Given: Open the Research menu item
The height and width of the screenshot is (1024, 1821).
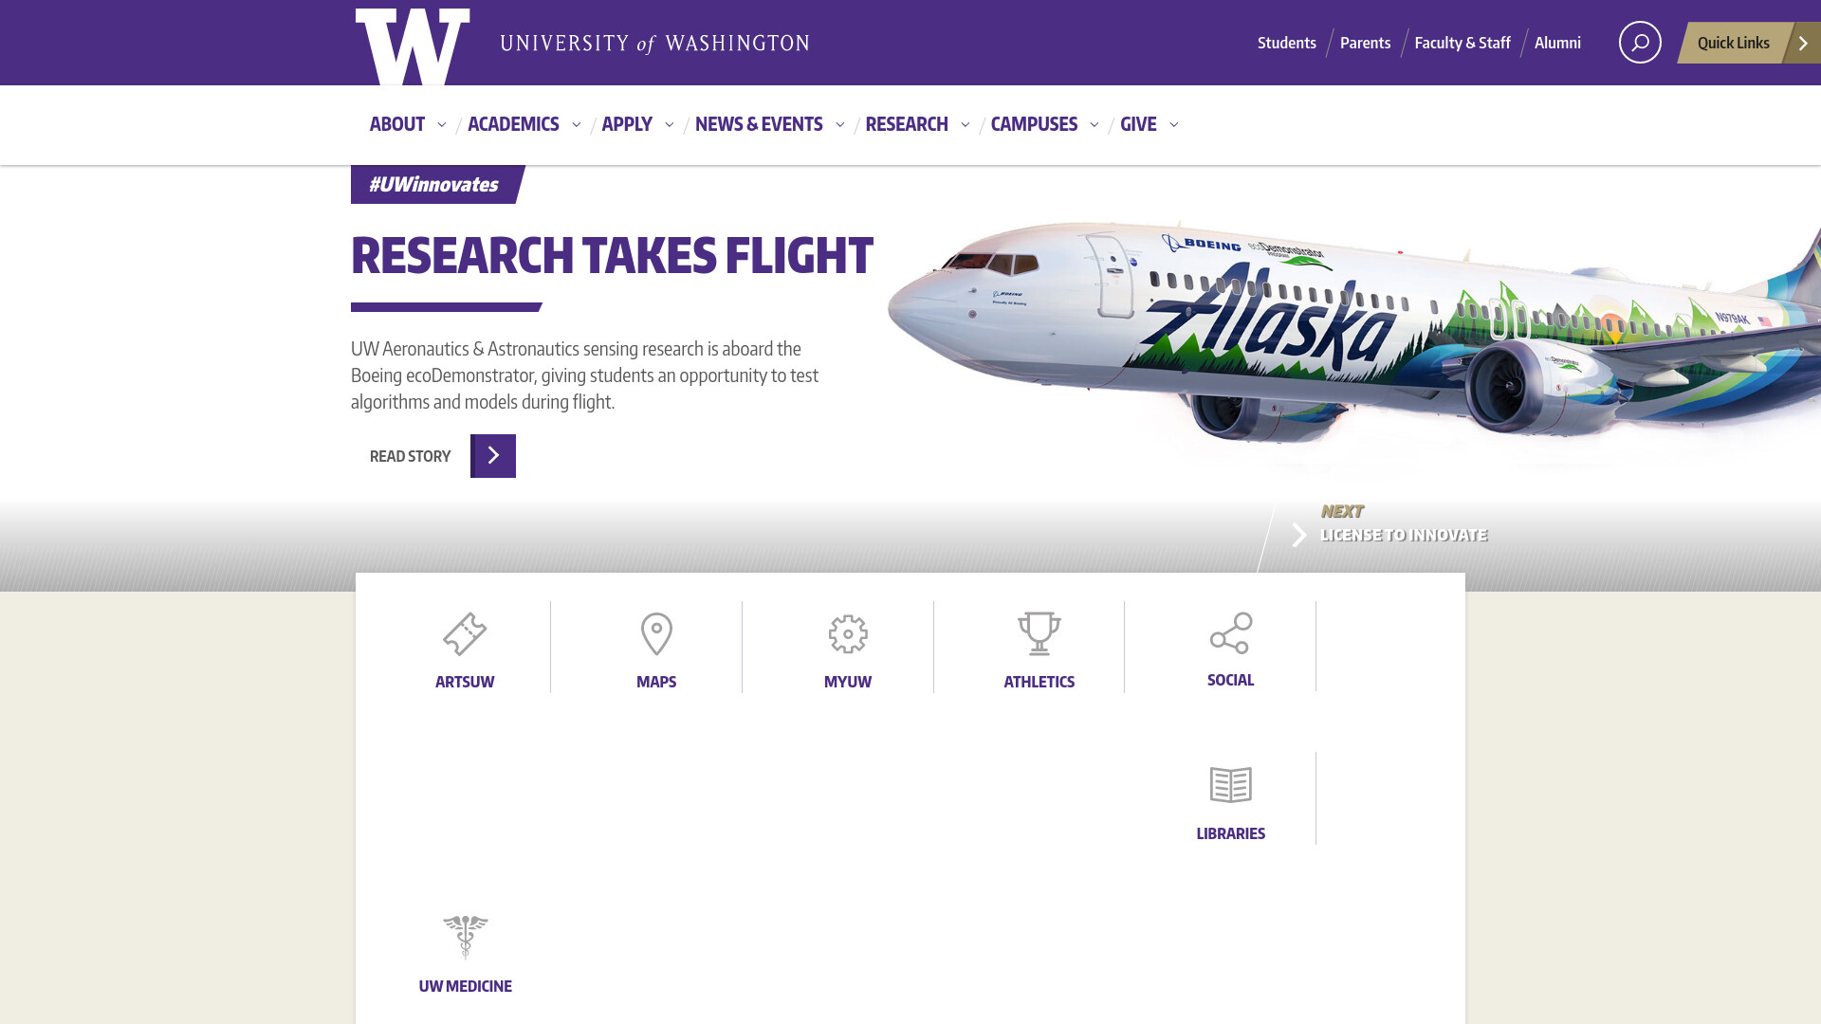Looking at the screenshot, I should (907, 124).
